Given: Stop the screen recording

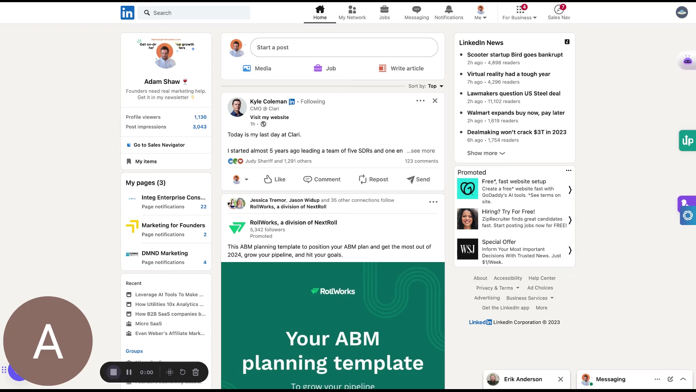Looking at the screenshot, I should tap(113, 372).
